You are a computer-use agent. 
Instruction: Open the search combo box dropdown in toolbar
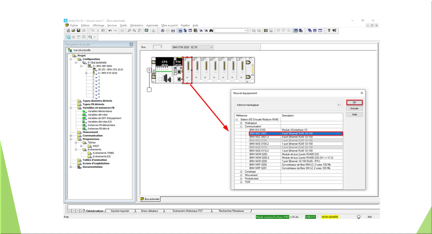(x=245, y=31)
